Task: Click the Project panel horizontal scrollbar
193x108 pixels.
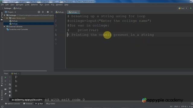Action: [25, 71]
